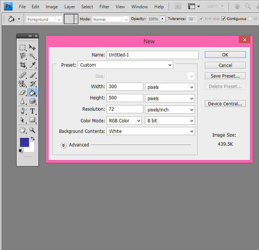The width and height of the screenshot is (259, 250).
Task: Open the Background Contents dropdown
Action: tap(151, 131)
